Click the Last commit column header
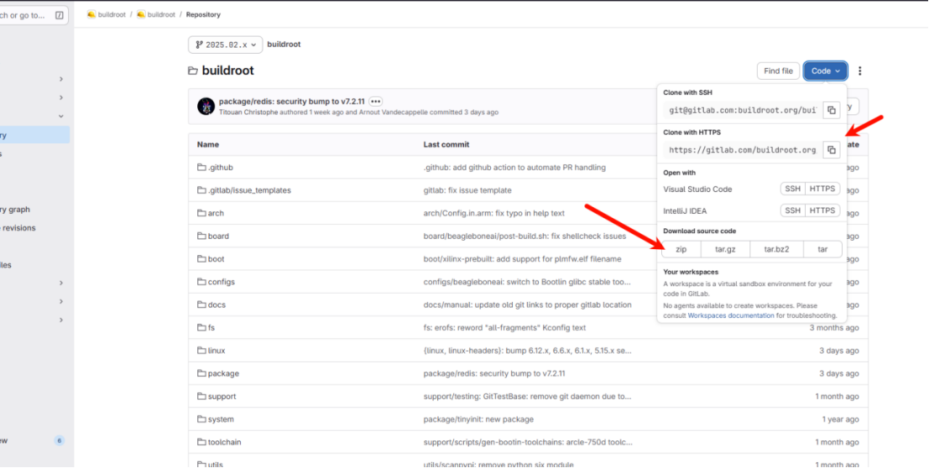This screenshot has height=468, width=929. [446, 144]
